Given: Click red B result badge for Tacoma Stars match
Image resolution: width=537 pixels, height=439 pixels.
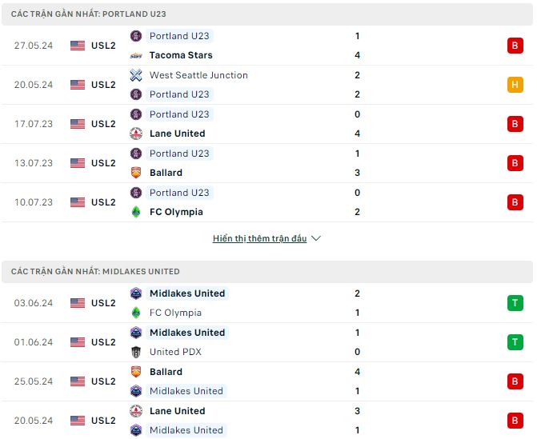Looking at the screenshot, I should [x=515, y=46].
